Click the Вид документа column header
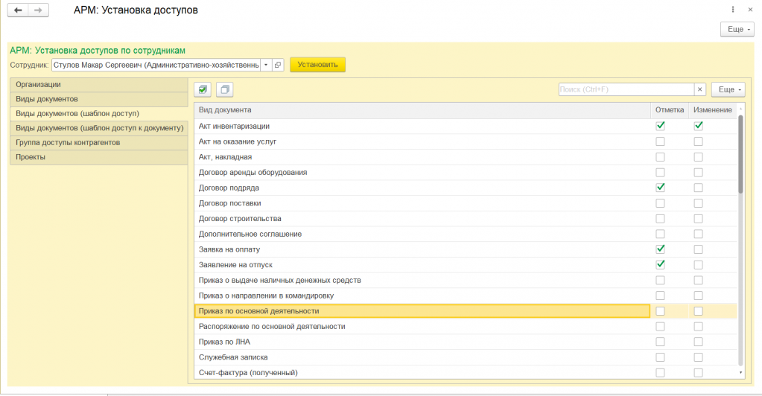The width and height of the screenshot is (762, 396). tap(422, 110)
